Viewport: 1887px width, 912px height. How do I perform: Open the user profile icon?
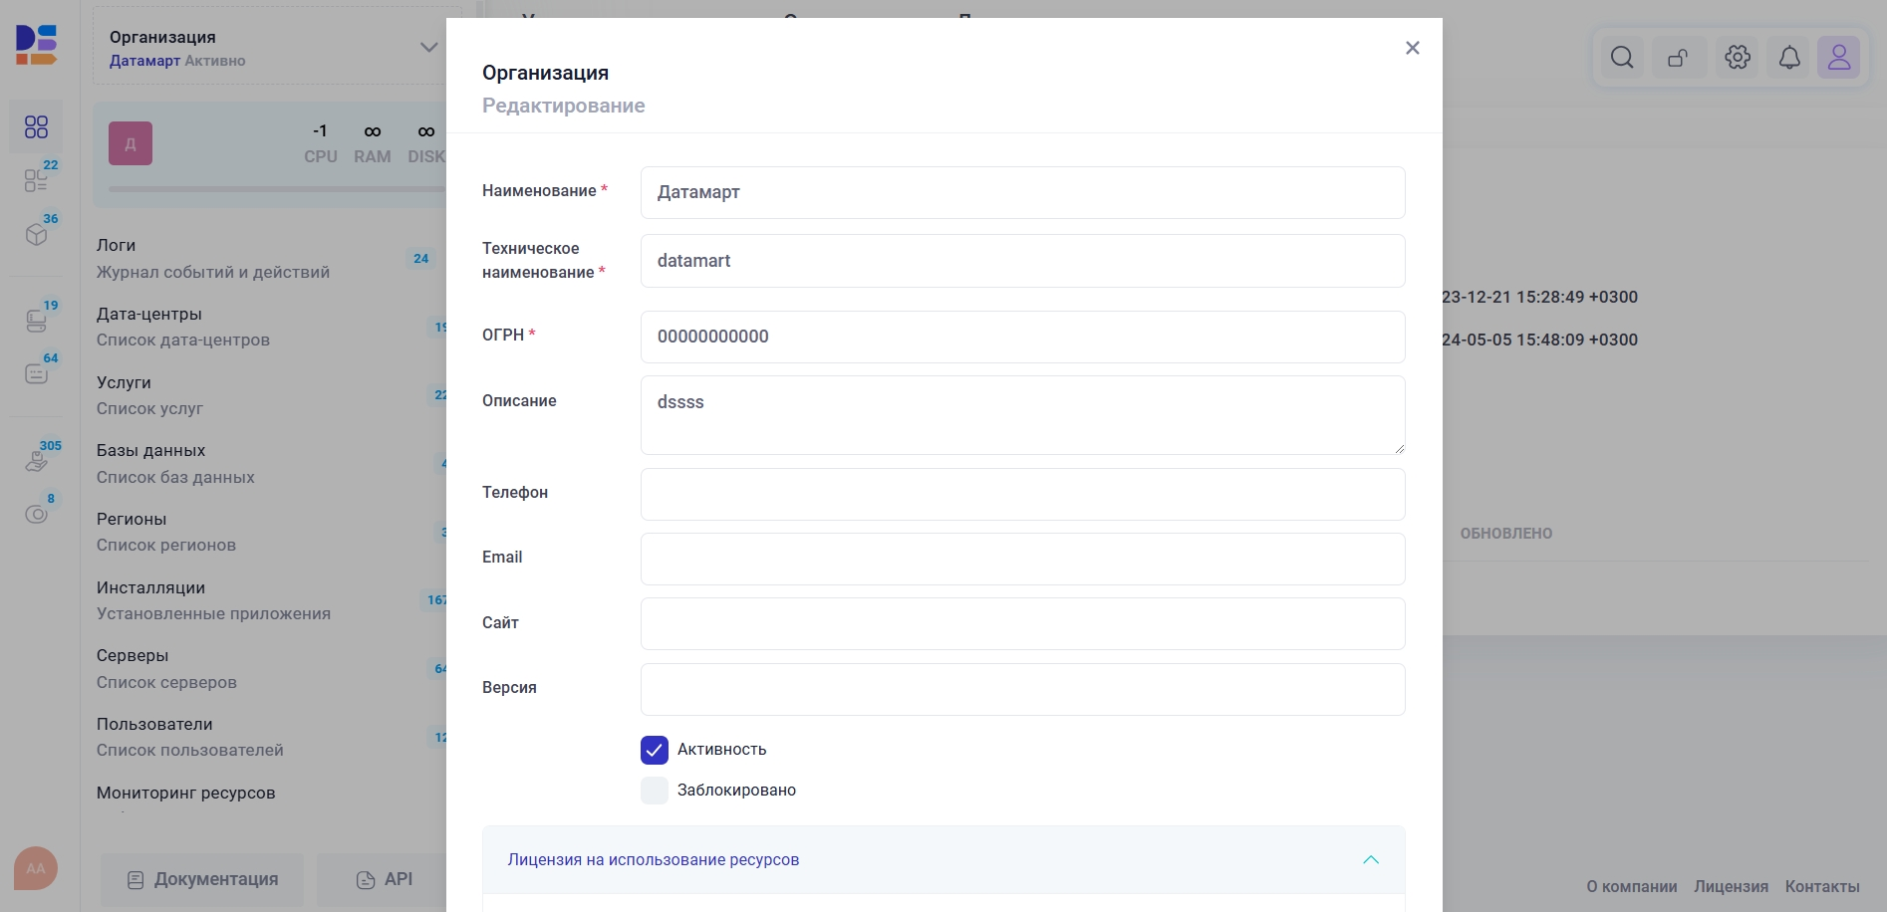tap(1839, 58)
